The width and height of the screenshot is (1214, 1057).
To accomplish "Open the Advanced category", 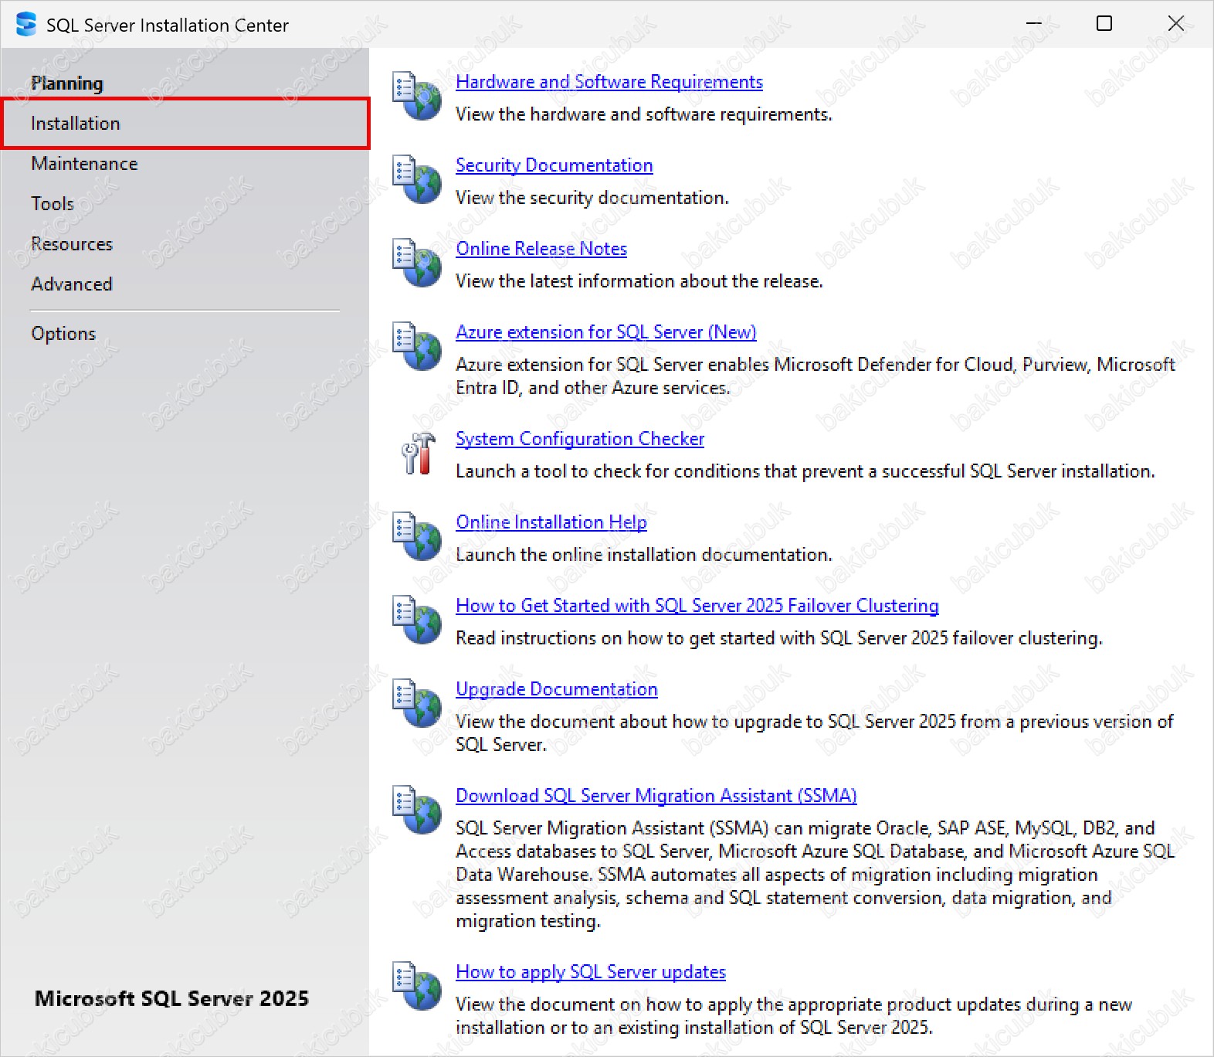I will pos(72,284).
